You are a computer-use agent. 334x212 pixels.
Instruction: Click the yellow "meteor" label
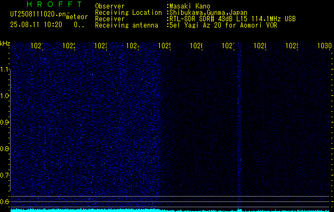[77, 17]
